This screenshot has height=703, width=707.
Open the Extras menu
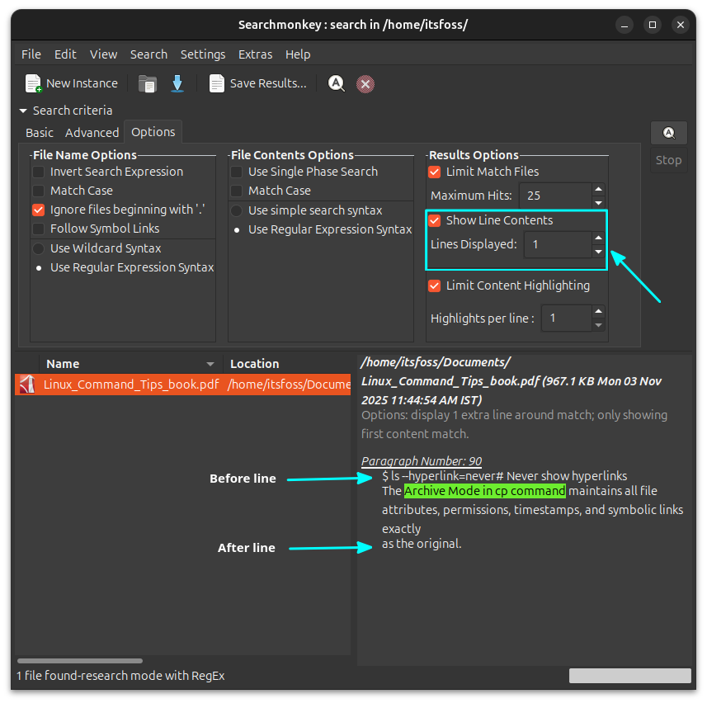pyautogui.click(x=255, y=54)
